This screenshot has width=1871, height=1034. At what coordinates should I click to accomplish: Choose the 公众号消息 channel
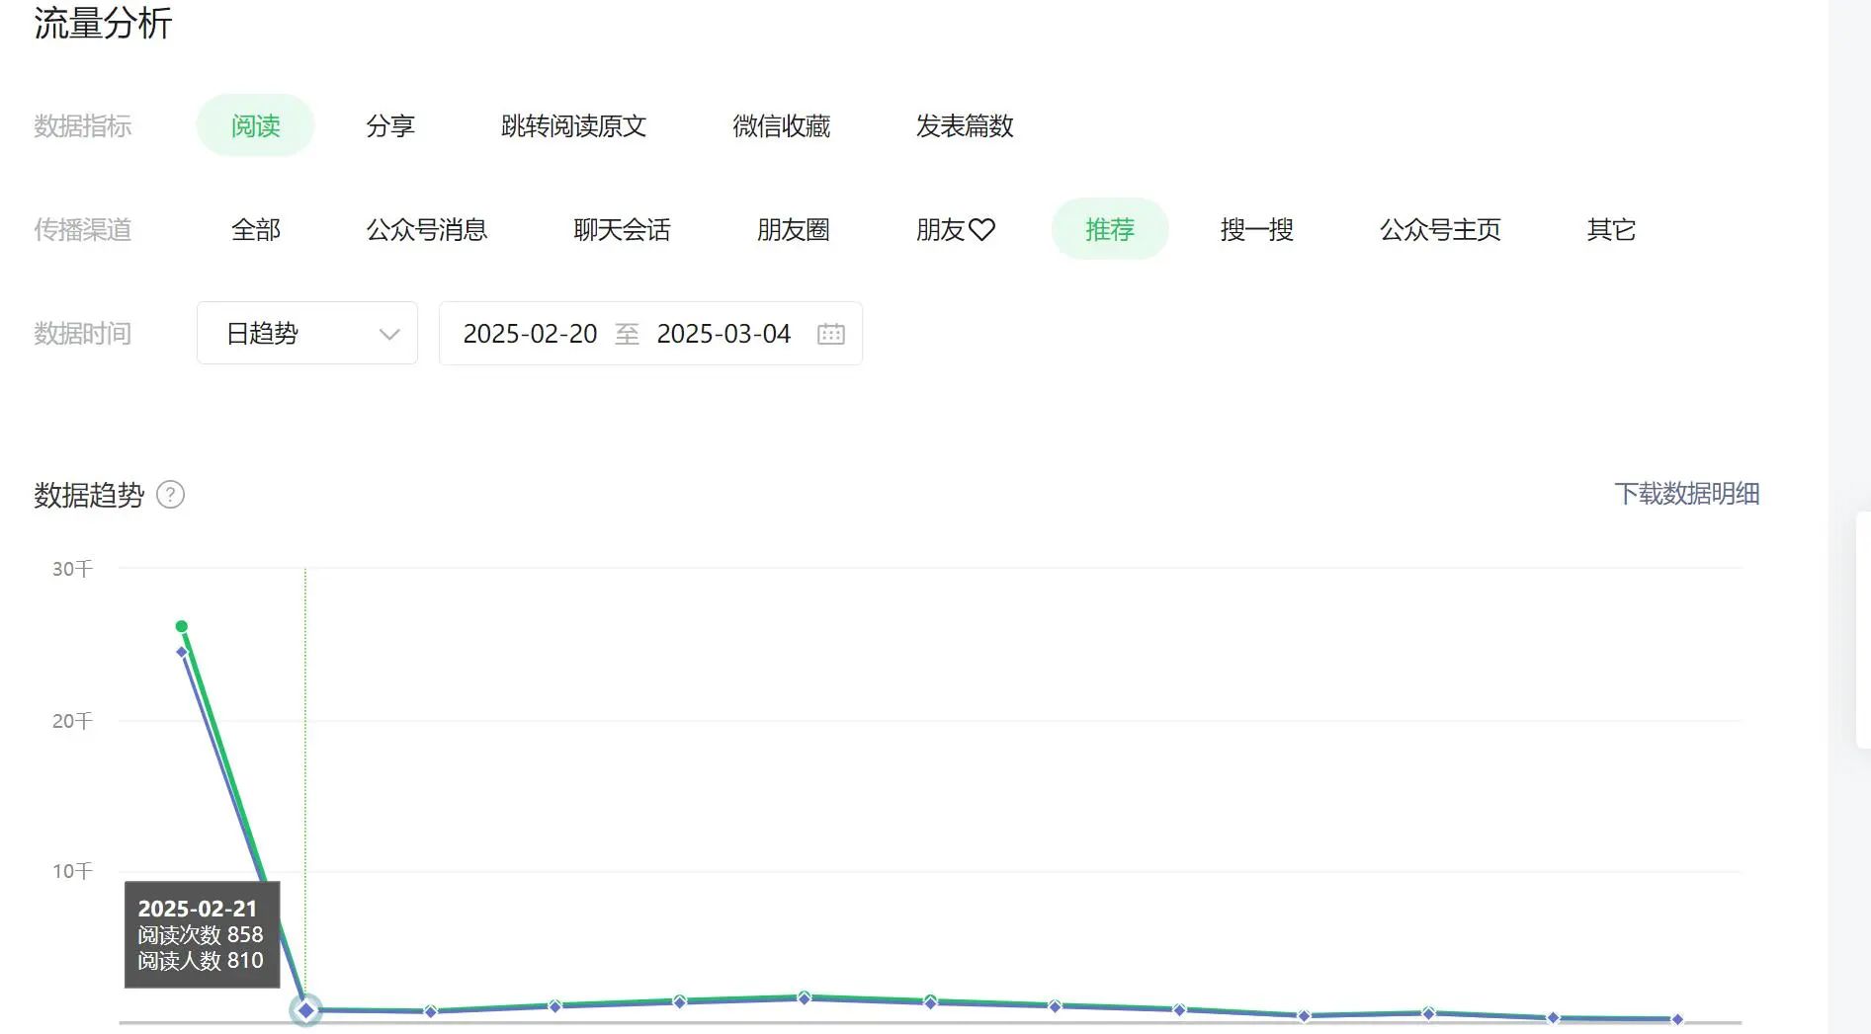pos(427,229)
